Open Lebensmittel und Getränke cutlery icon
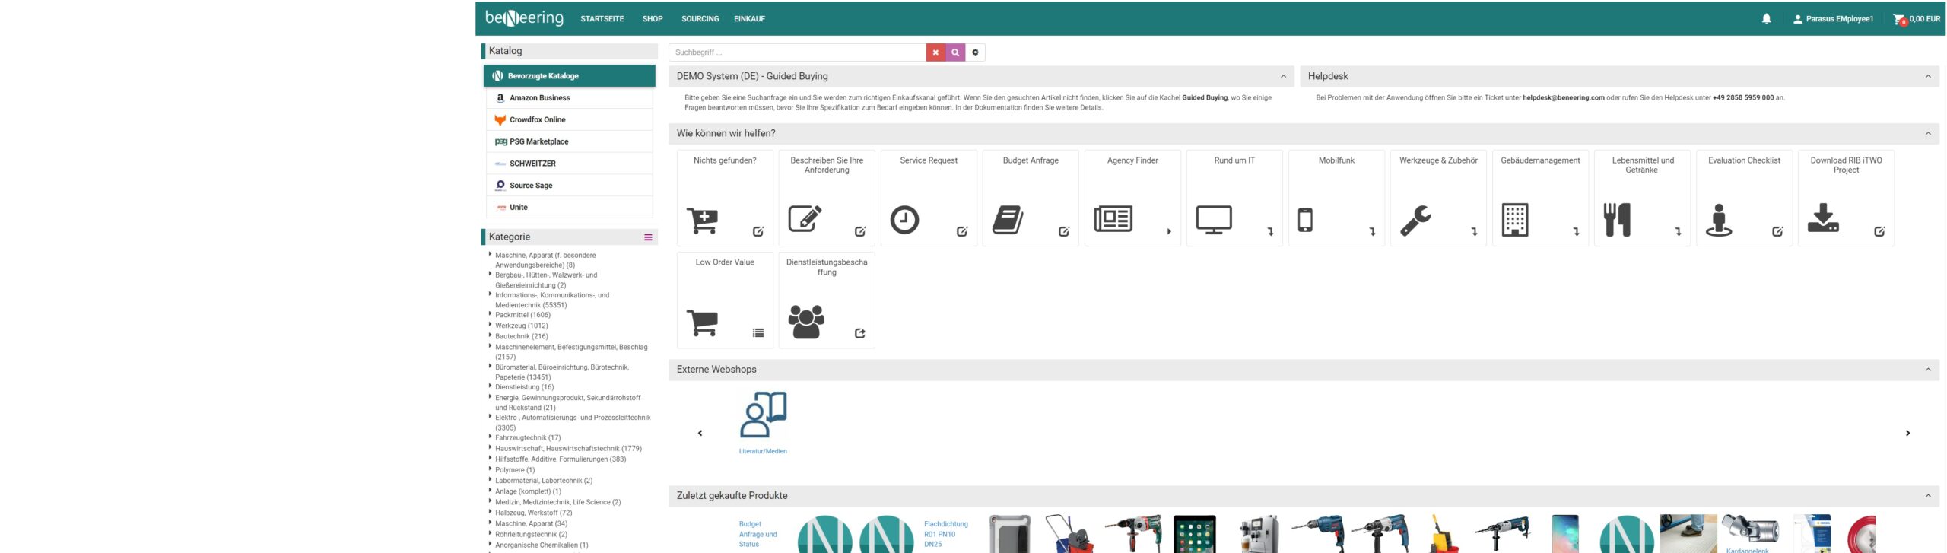The image size is (1947, 553). (1617, 220)
